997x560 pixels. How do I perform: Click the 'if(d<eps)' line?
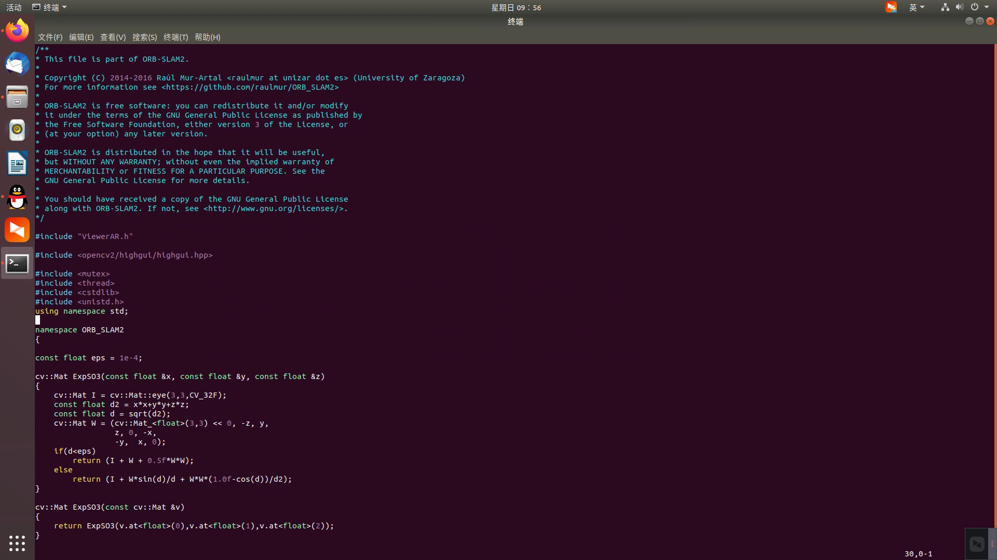pos(75,451)
